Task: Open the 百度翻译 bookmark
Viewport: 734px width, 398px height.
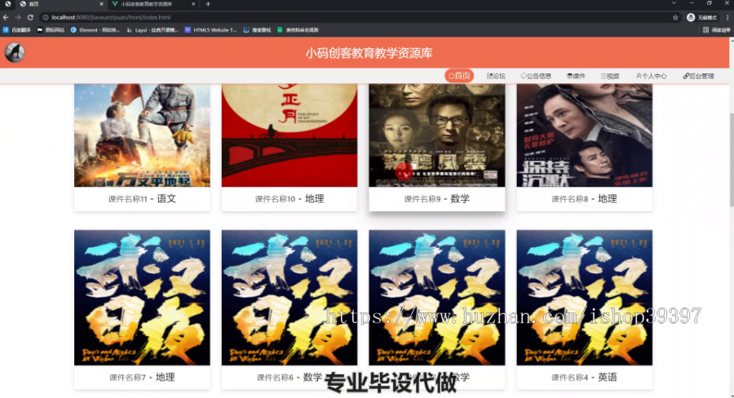Action: click(x=17, y=30)
